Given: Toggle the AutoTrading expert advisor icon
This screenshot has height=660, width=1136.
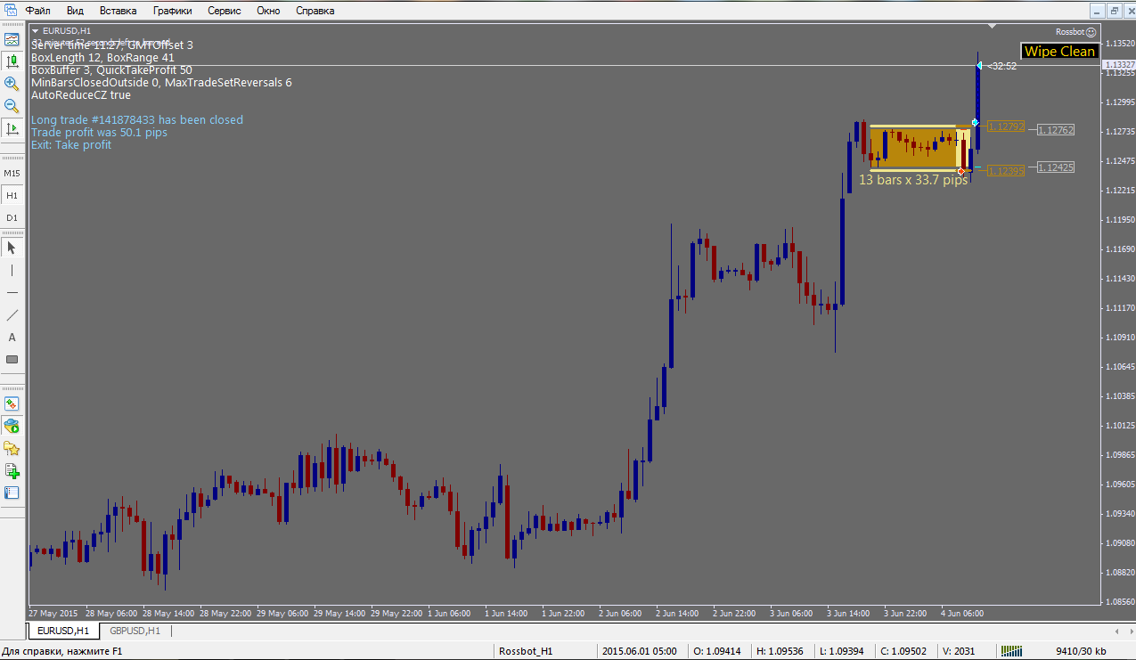Looking at the screenshot, I should click(12, 426).
